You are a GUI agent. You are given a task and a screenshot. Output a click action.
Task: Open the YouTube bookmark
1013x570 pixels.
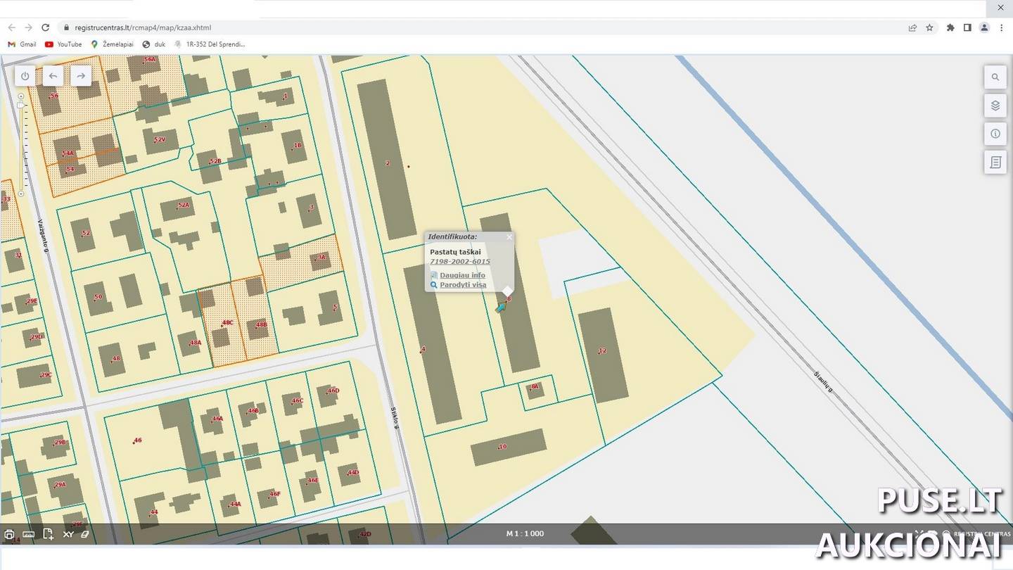(x=63, y=44)
